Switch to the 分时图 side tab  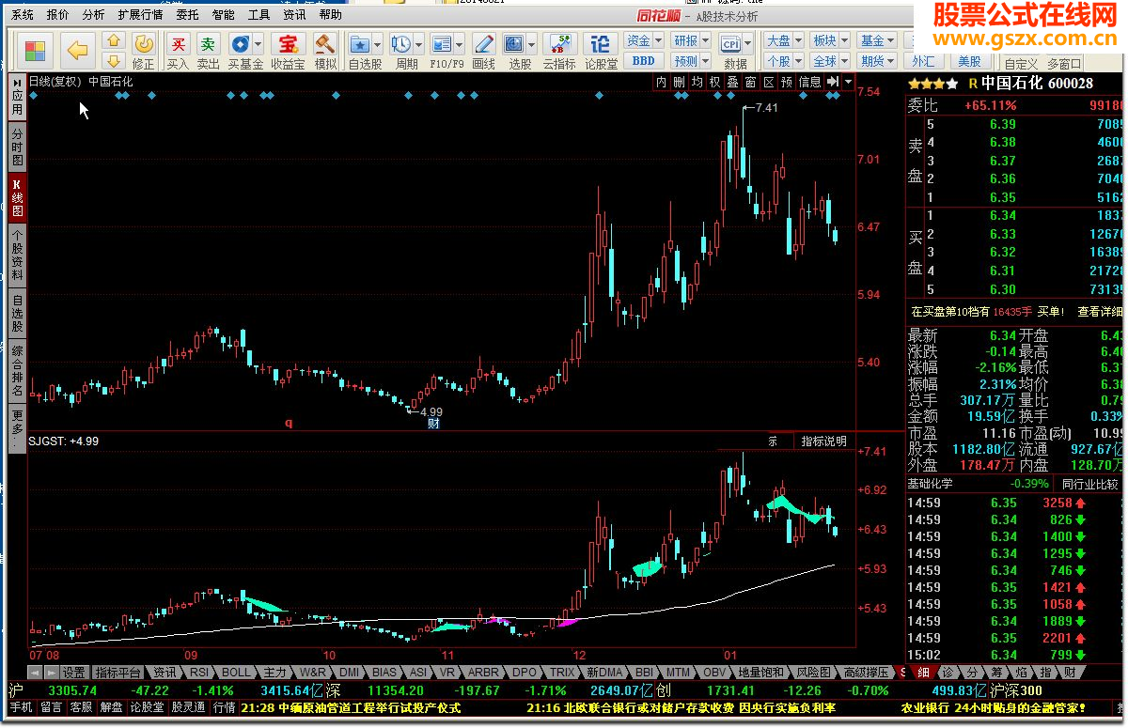(17, 147)
